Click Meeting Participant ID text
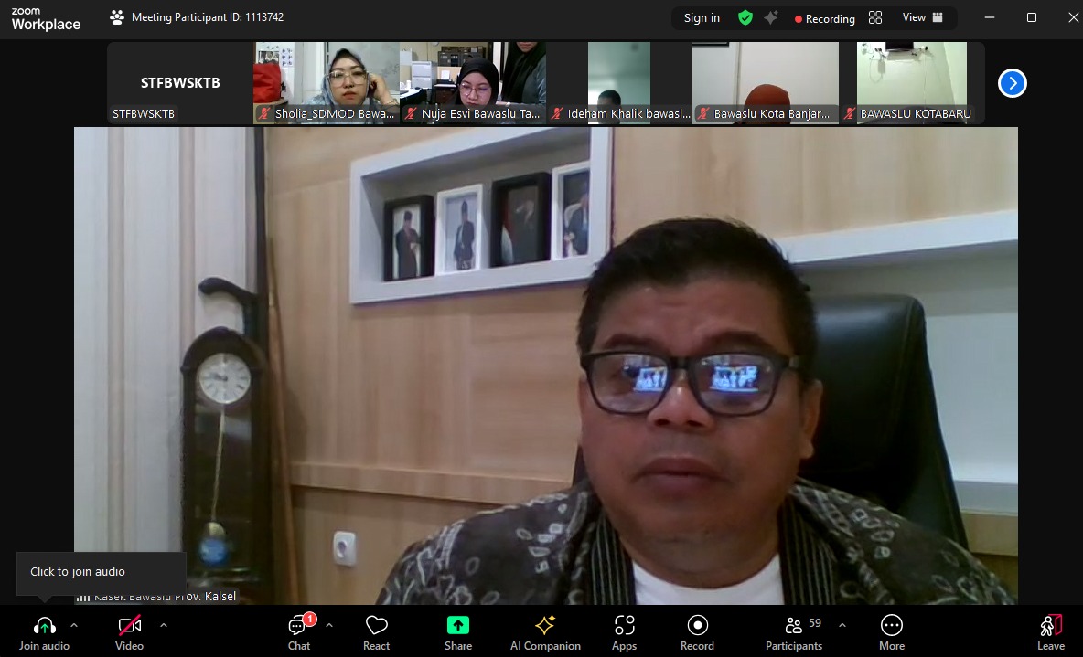1083x657 pixels. point(208,17)
